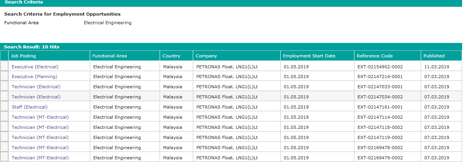Open Technician (MT-Electrical) posting with reference EXT-02169478-0002
The width and height of the screenshot is (475, 164).
coord(40,148)
